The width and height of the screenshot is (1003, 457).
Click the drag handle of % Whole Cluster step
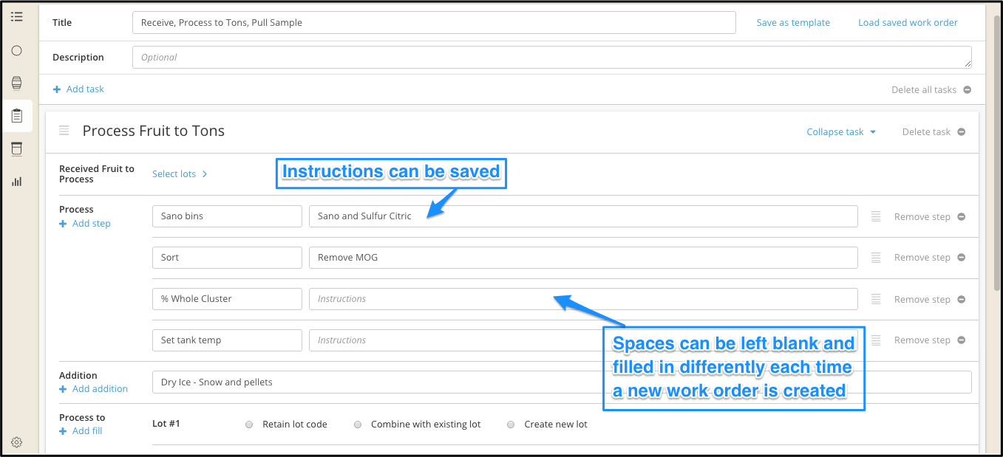(876, 299)
